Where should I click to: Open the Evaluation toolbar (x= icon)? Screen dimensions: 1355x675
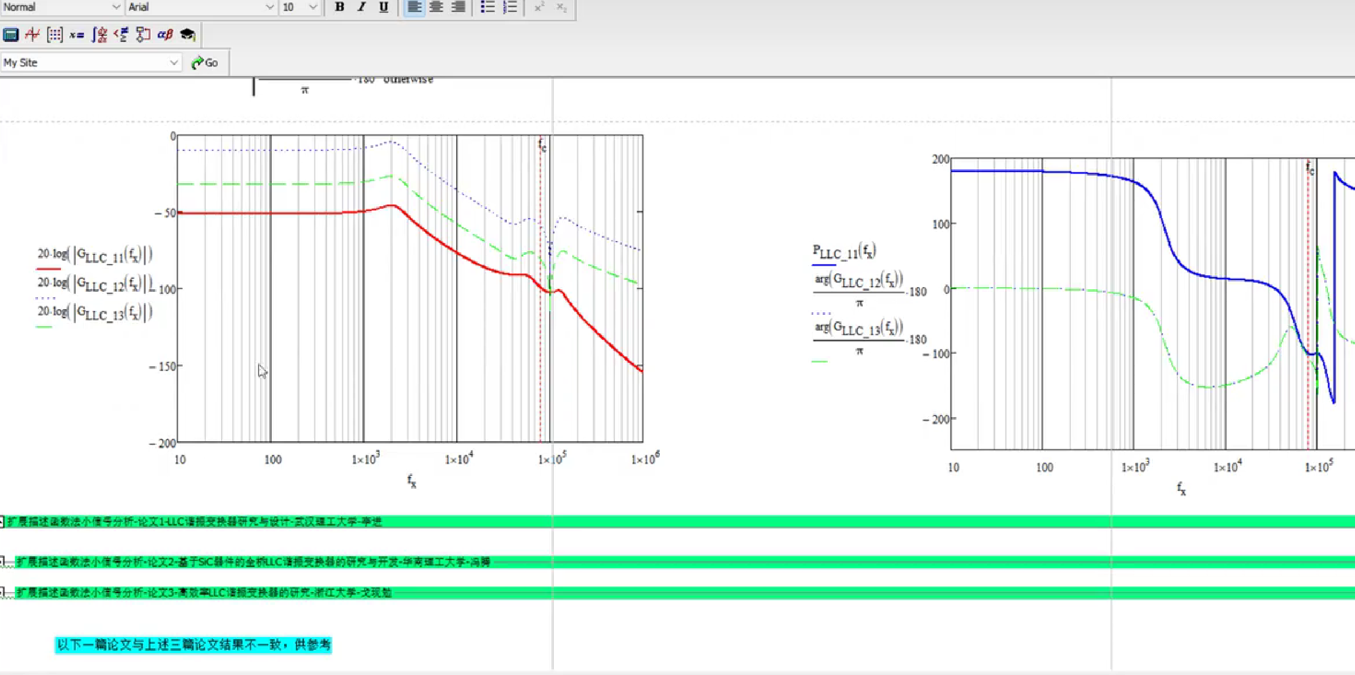click(77, 35)
